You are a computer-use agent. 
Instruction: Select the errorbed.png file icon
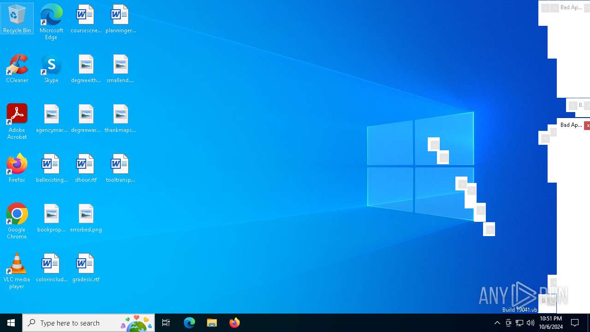[86, 218]
